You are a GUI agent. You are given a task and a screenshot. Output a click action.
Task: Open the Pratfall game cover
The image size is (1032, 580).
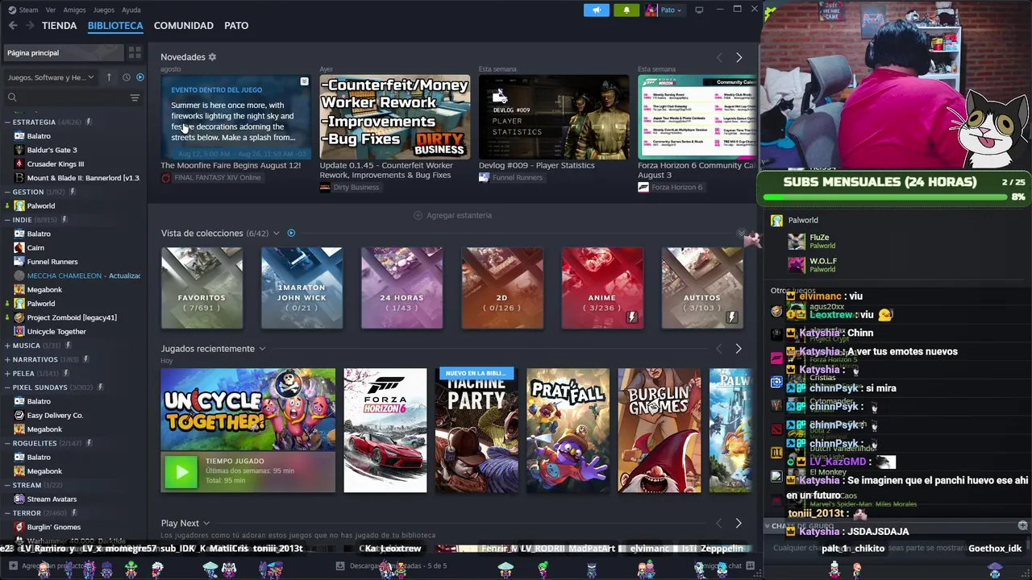click(568, 430)
